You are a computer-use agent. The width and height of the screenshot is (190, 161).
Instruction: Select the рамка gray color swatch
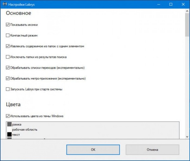pos(9,124)
